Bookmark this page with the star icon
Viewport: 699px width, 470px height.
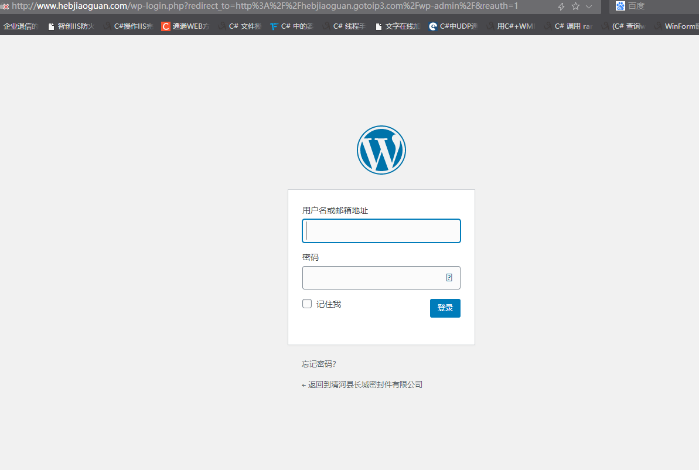tap(575, 6)
